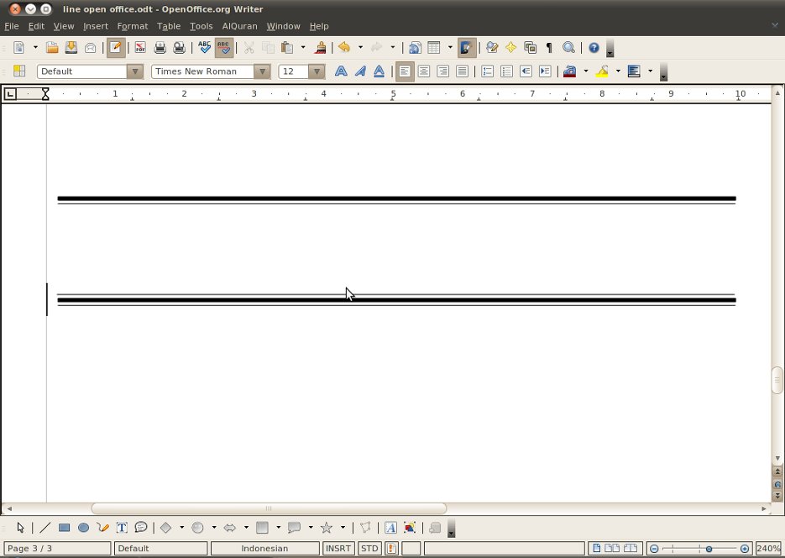Expand the font size dropdown
Viewport: 785px width, 558px height.
click(x=317, y=71)
